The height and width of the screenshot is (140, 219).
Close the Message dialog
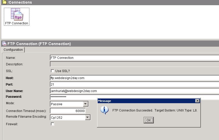[x=197, y=101]
